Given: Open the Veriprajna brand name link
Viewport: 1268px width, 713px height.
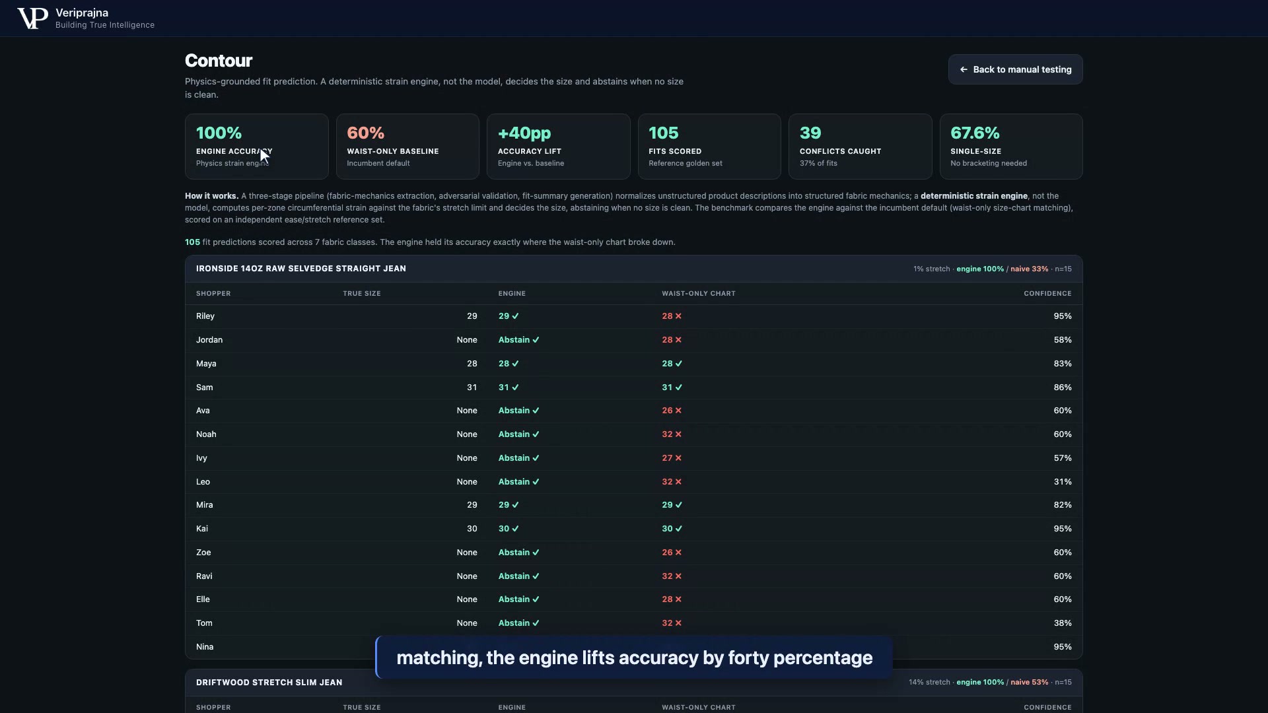Looking at the screenshot, I should pos(82,13).
